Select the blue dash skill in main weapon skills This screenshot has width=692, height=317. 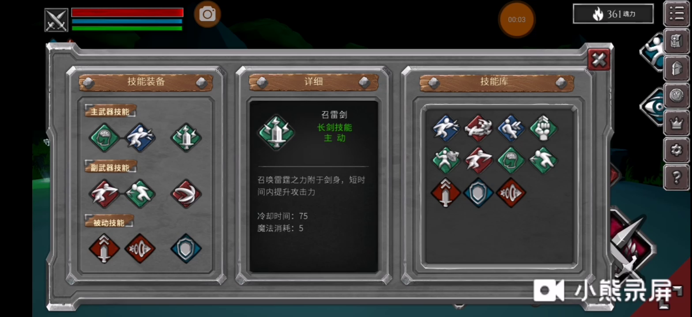(140, 137)
